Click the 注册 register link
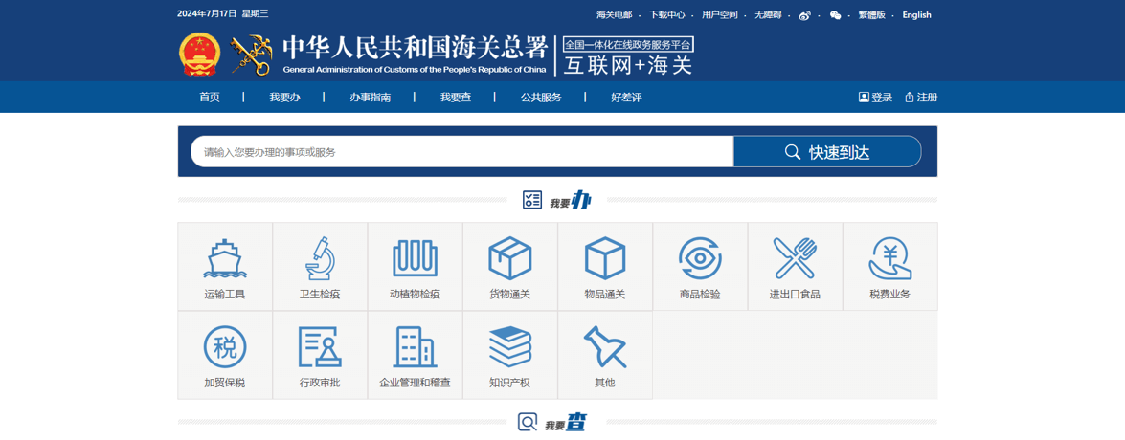Image resolution: width=1125 pixels, height=440 pixels. tap(921, 98)
